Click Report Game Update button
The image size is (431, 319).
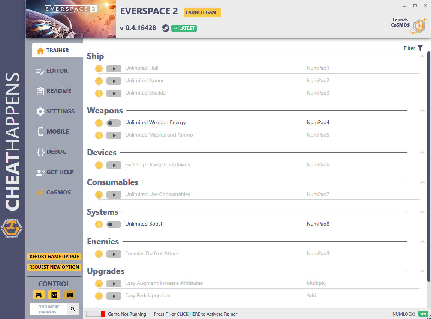coord(54,257)
